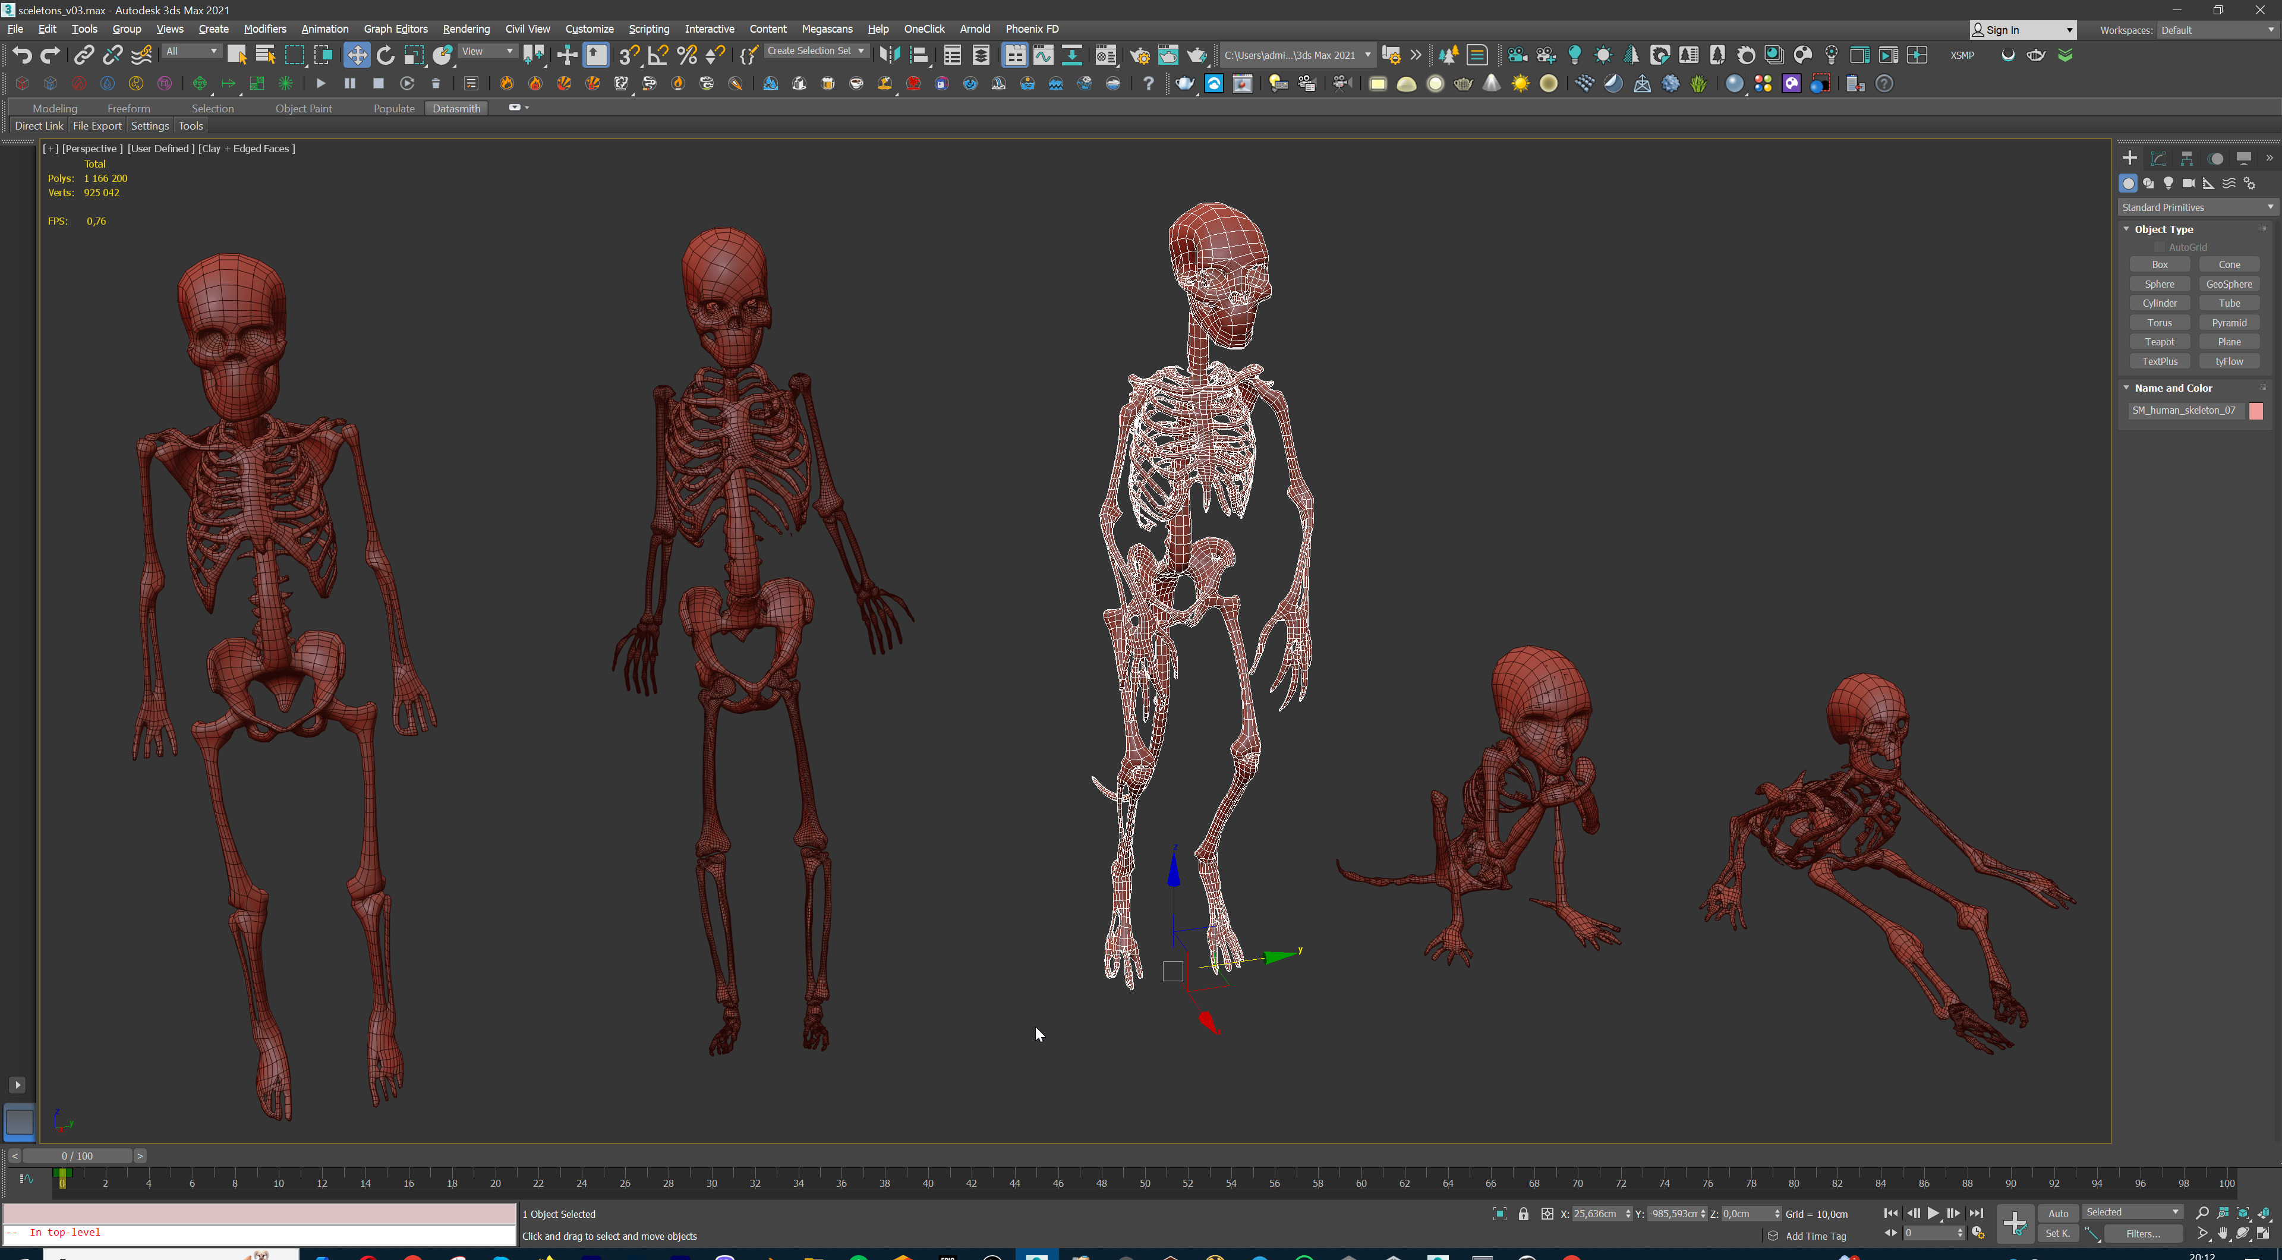The image size is (2282, 1260).
Task: Click the green grass scatter icon
Action: pyautogui.click(x=1698, y=83)
